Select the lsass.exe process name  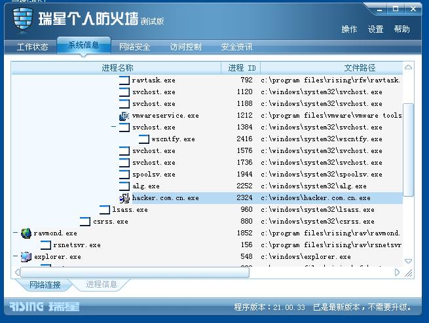tap(130, 209)
